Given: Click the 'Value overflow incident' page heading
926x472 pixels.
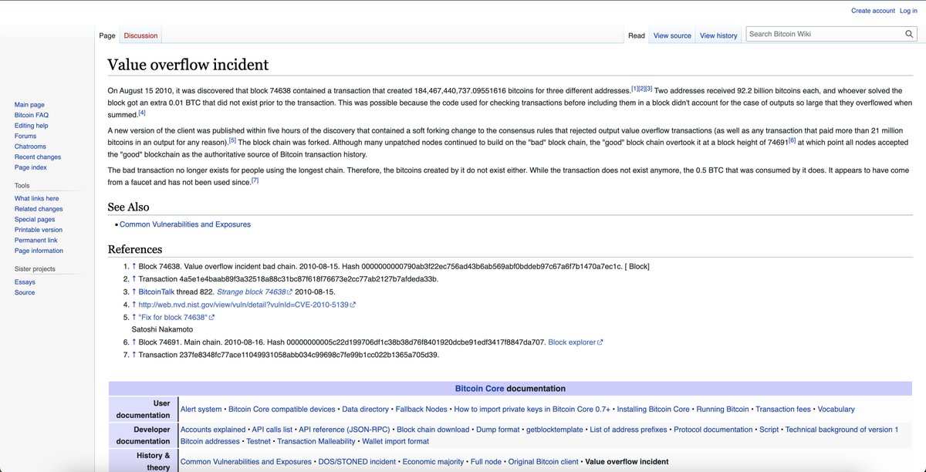Looking at the screenshot, I should coord(188,65).
